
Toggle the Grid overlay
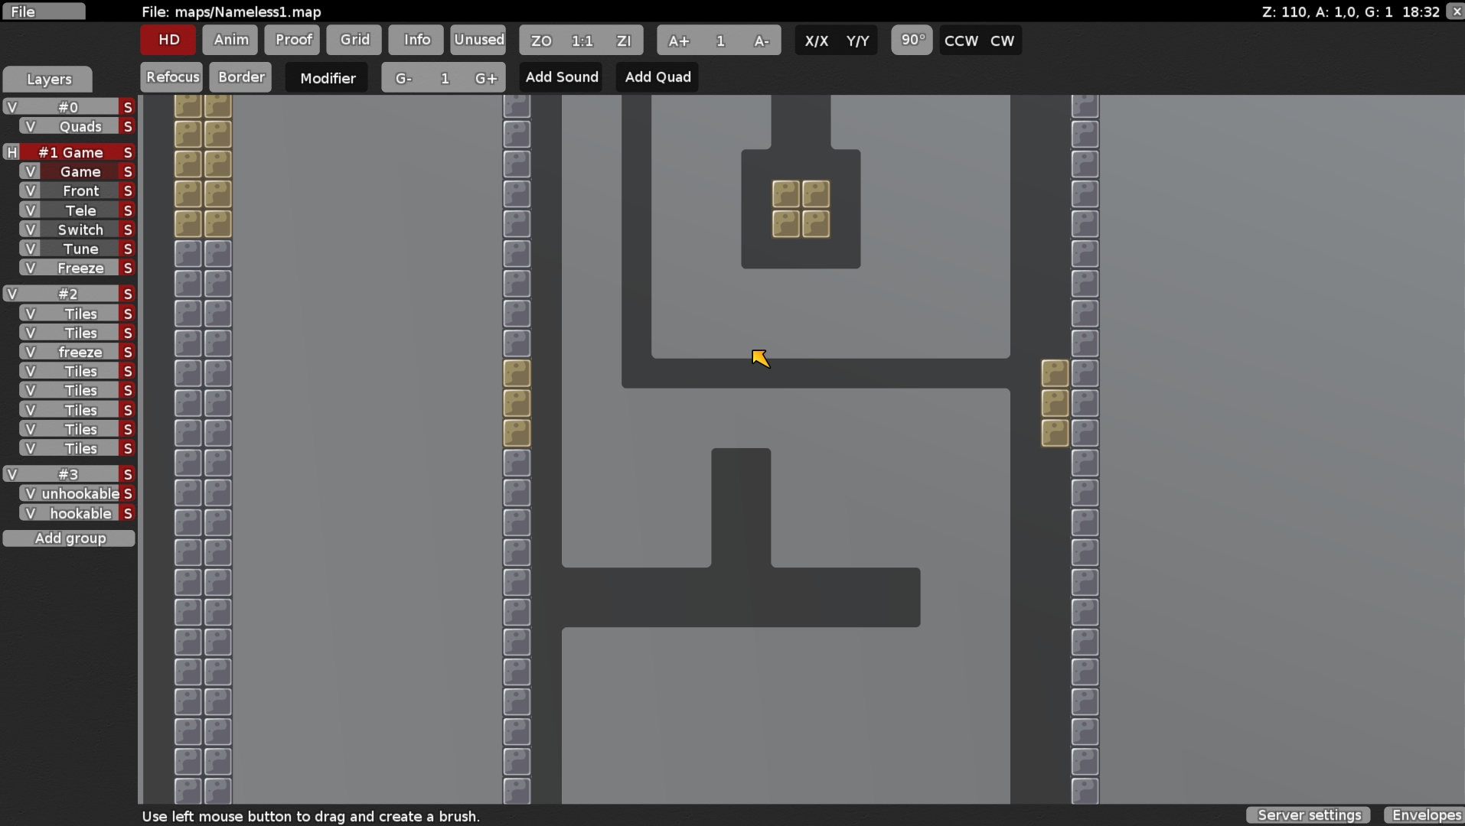click(353, 40)
